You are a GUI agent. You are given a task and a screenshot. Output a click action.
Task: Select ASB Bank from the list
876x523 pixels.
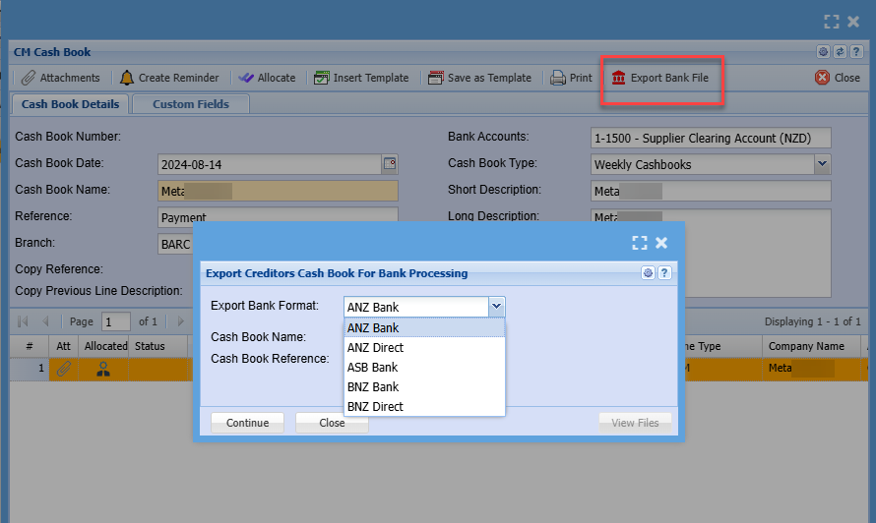pos(424,367)
